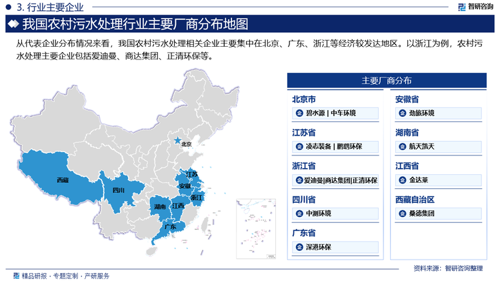Click the enterprise icon beside 桑德集团
The height and width of the screenshot is (281, 500).
403,214
